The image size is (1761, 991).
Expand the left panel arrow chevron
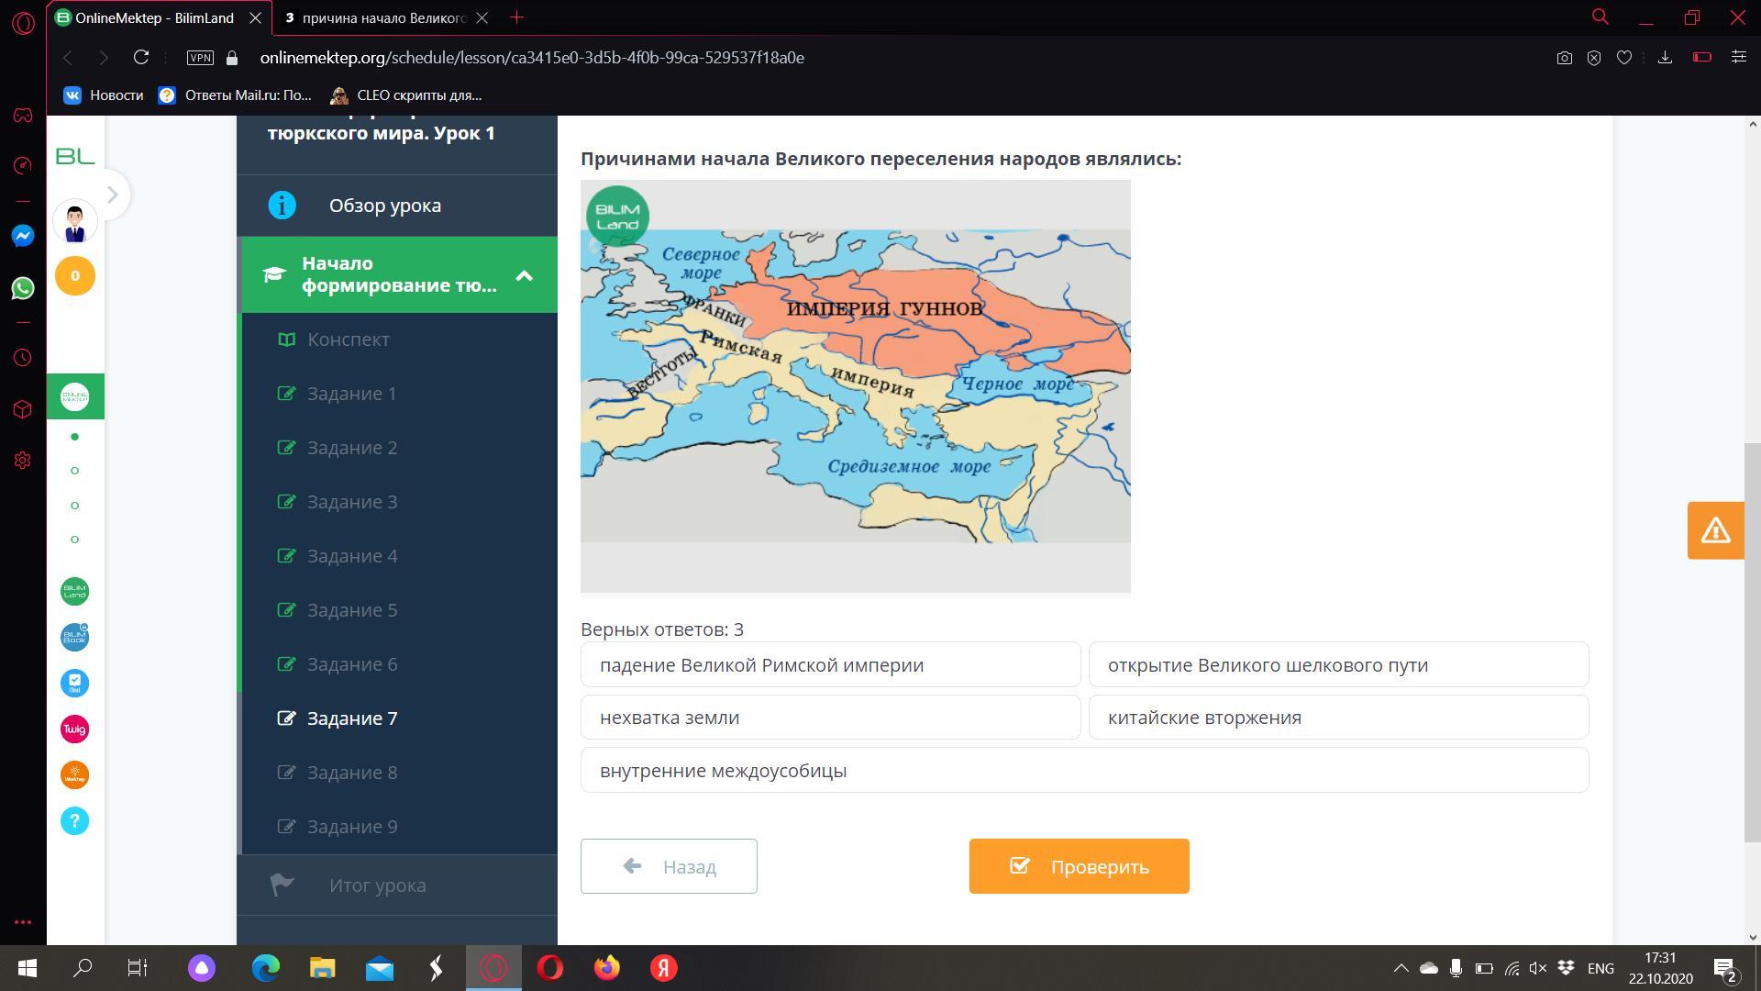click(x=112, y=195)
